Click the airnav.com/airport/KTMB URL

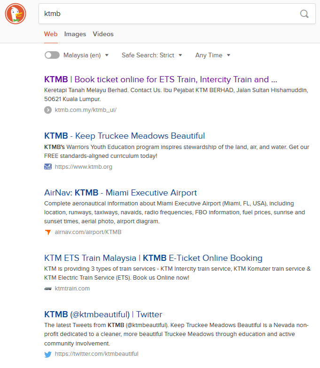click(x=88, y=232)
